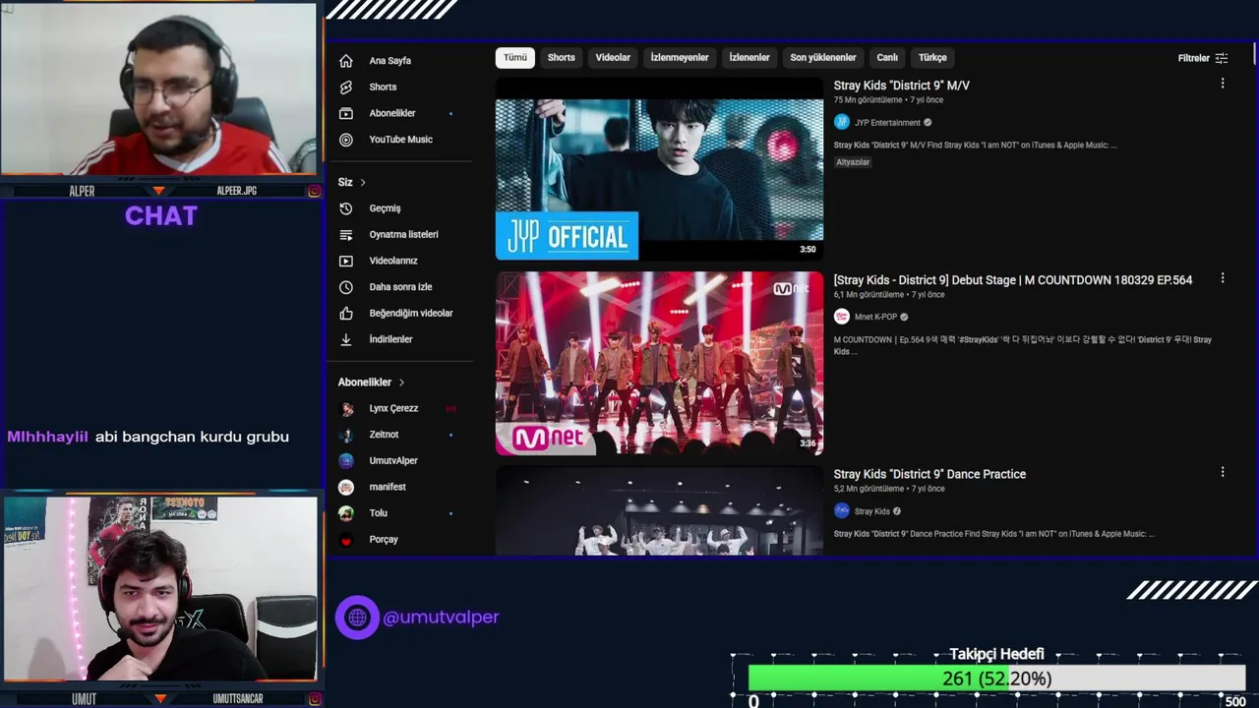This screenshot has height=708, width=1259.
Task: Select the Tümü filter chip
Action: coord(515,58)
